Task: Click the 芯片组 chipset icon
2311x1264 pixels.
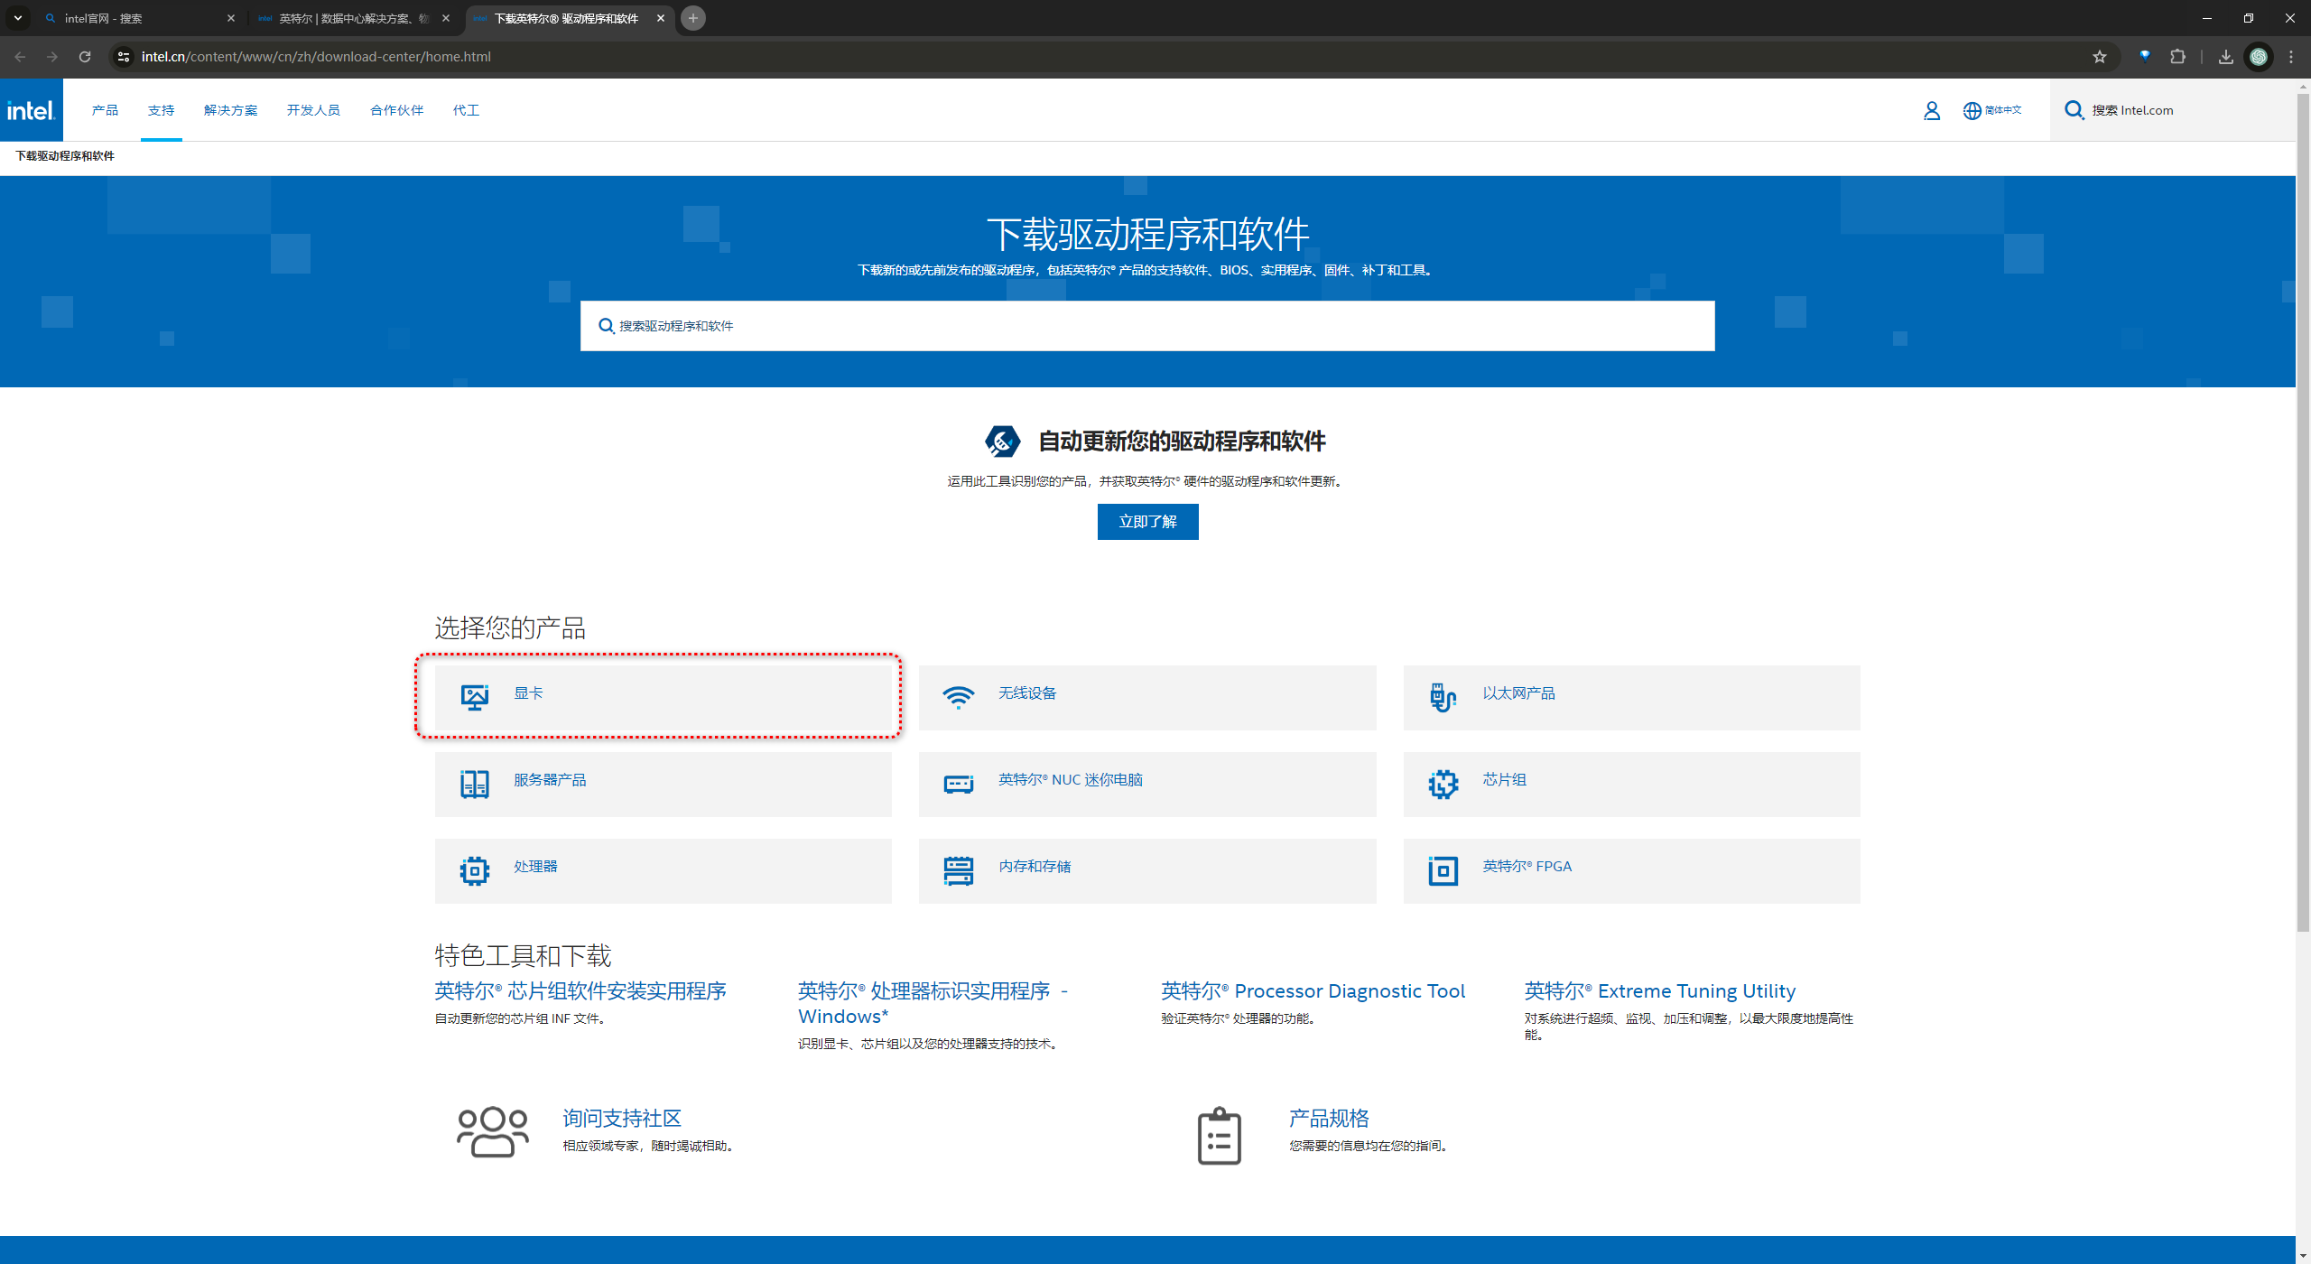Action: pos(1443,783)
